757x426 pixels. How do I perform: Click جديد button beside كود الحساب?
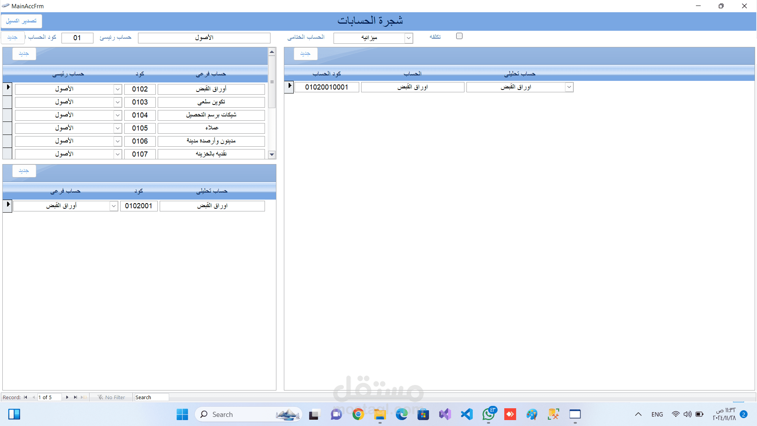click(12, 37)
